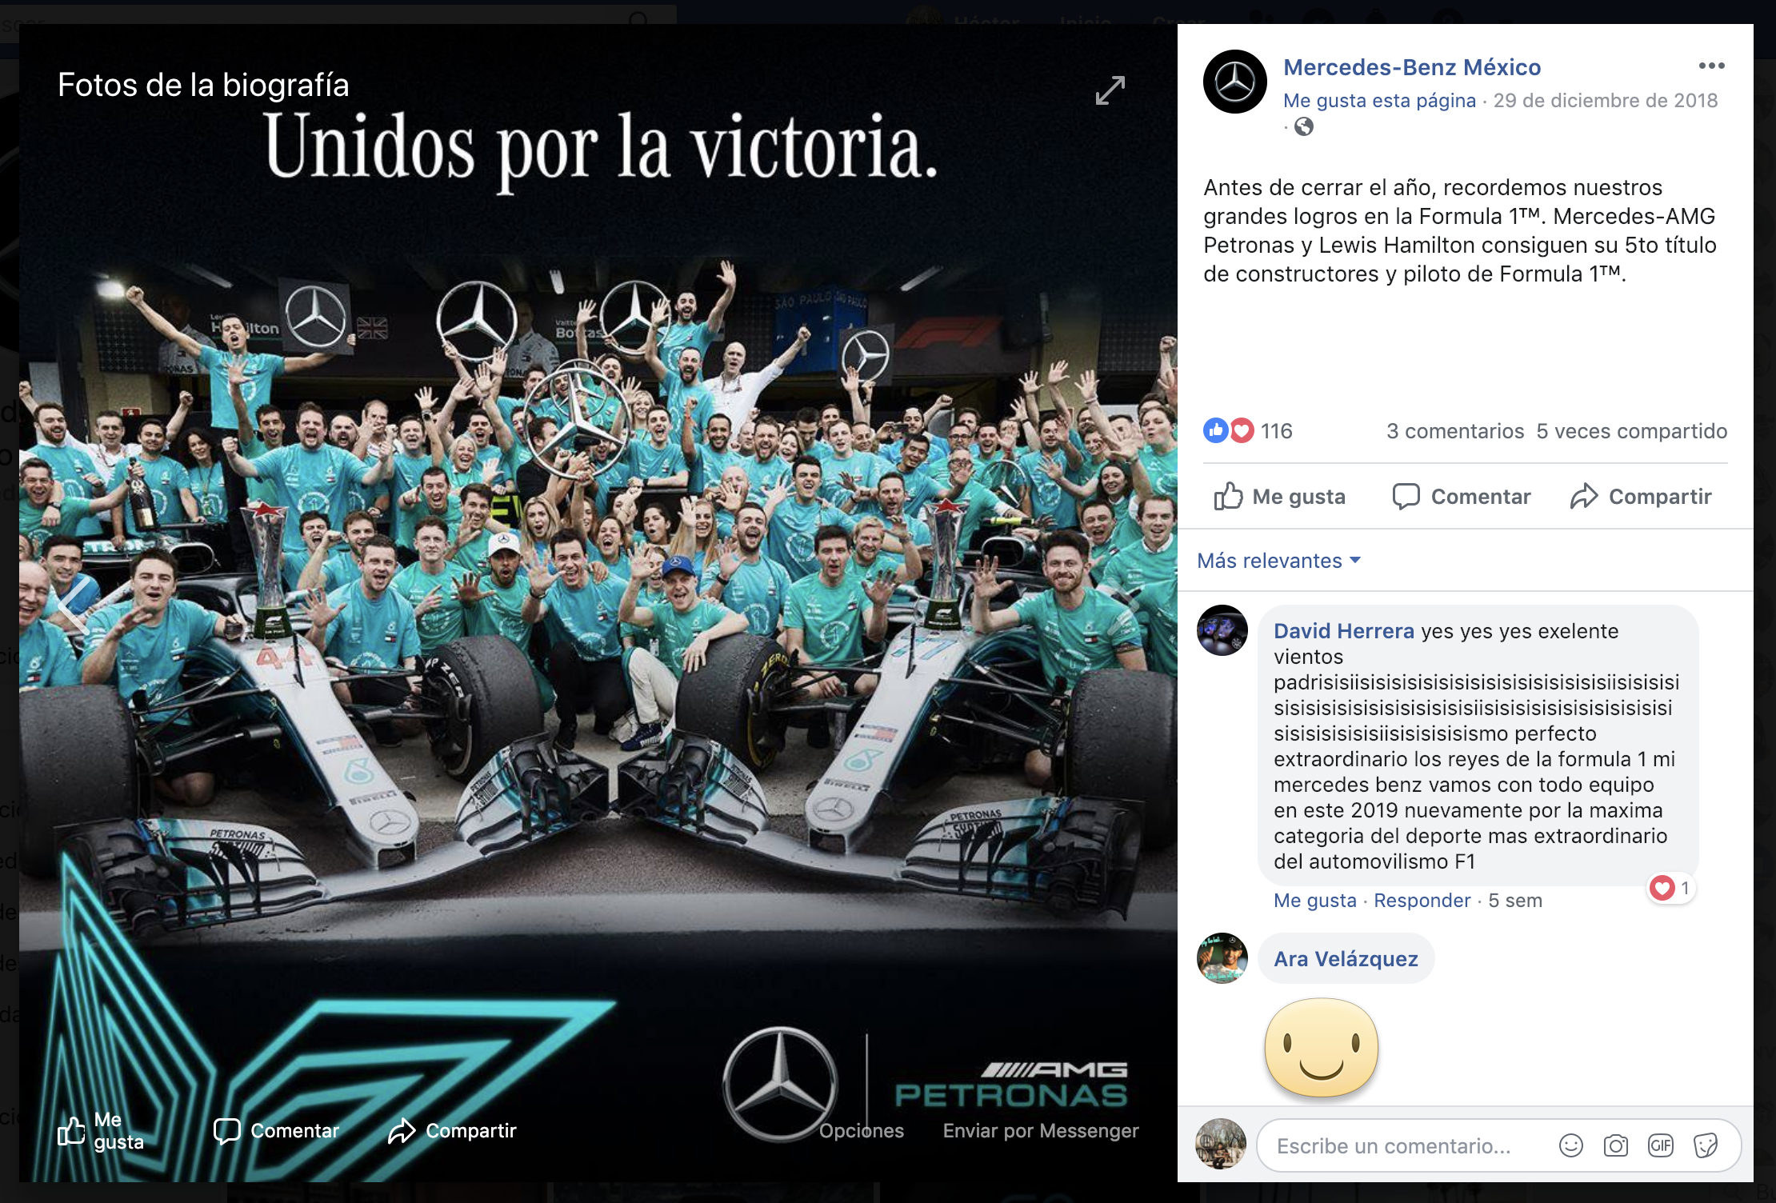The image size is (1776, 1203).
Task: Open Mercedes-Benz México page link
Action: pyautogui.click(x=1412, y=67)
